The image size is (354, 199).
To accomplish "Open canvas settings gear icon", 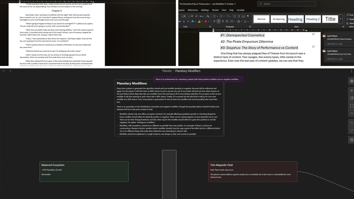I will click(x=352, y=81).
